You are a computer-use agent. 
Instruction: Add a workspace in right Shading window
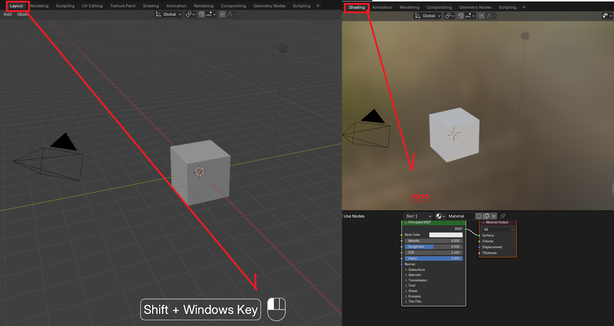(524, 7)
